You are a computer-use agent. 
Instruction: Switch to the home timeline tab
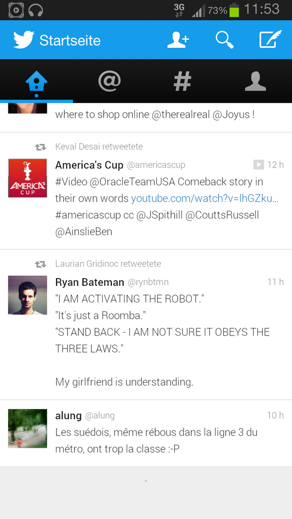36,81
